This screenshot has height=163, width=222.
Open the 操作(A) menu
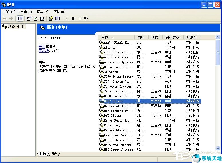tap(26, 12)
